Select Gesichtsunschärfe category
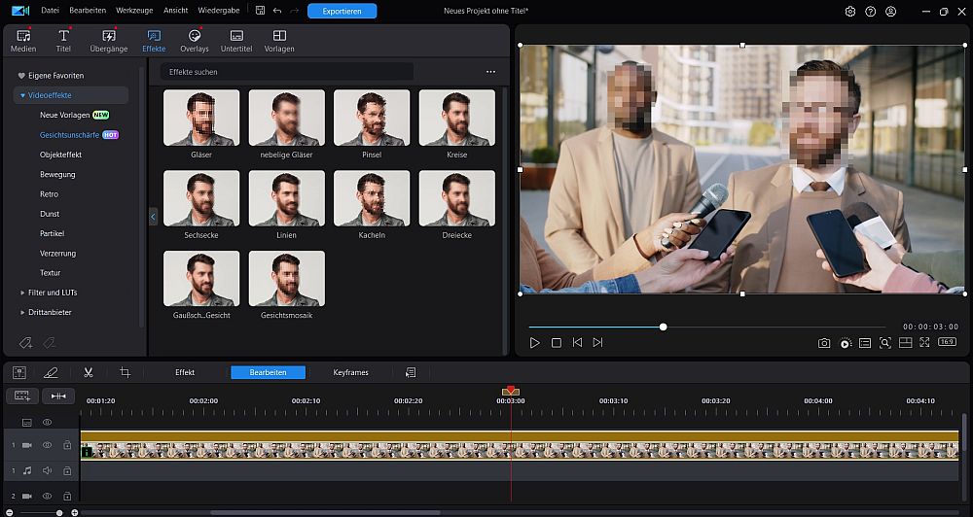 point(69,134)
